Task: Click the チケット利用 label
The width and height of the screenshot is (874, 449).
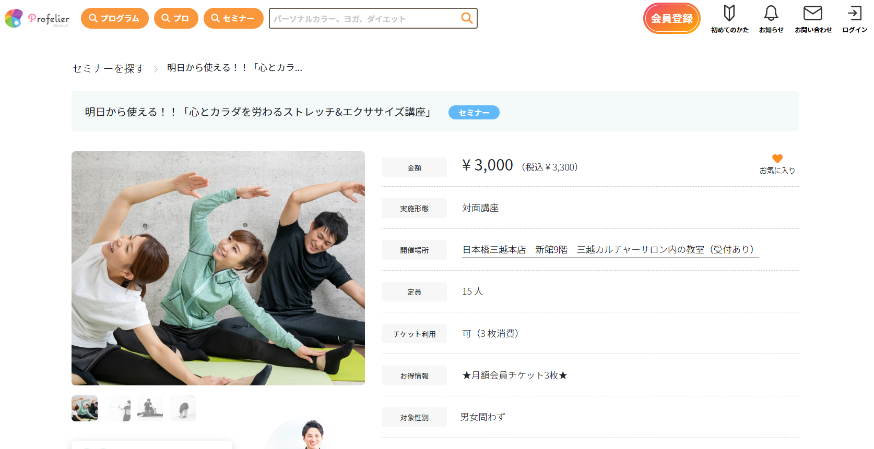Action: (414, 334)
